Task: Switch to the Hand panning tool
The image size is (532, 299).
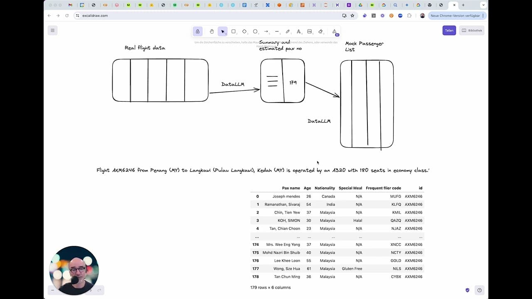Action: tap(212, 31)
